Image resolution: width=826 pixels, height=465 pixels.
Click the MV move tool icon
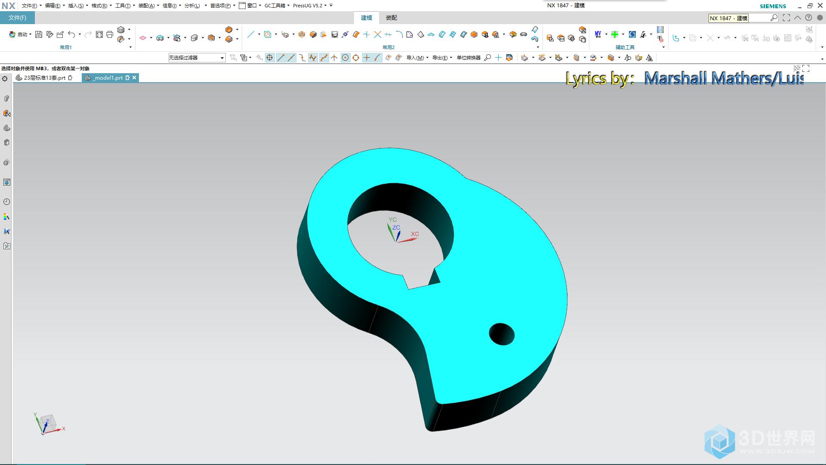(598, 34)
